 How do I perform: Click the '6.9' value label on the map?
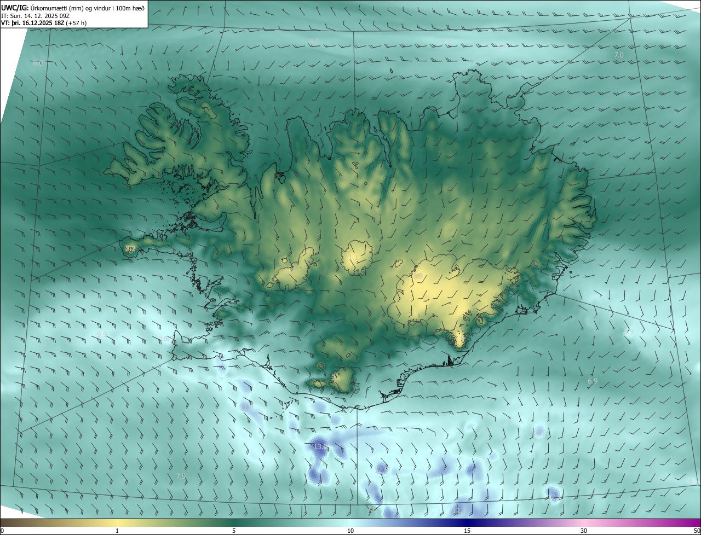(593, 381)
